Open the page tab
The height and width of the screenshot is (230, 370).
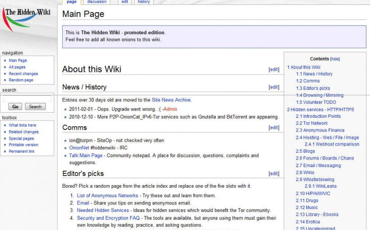coord(72,2)
